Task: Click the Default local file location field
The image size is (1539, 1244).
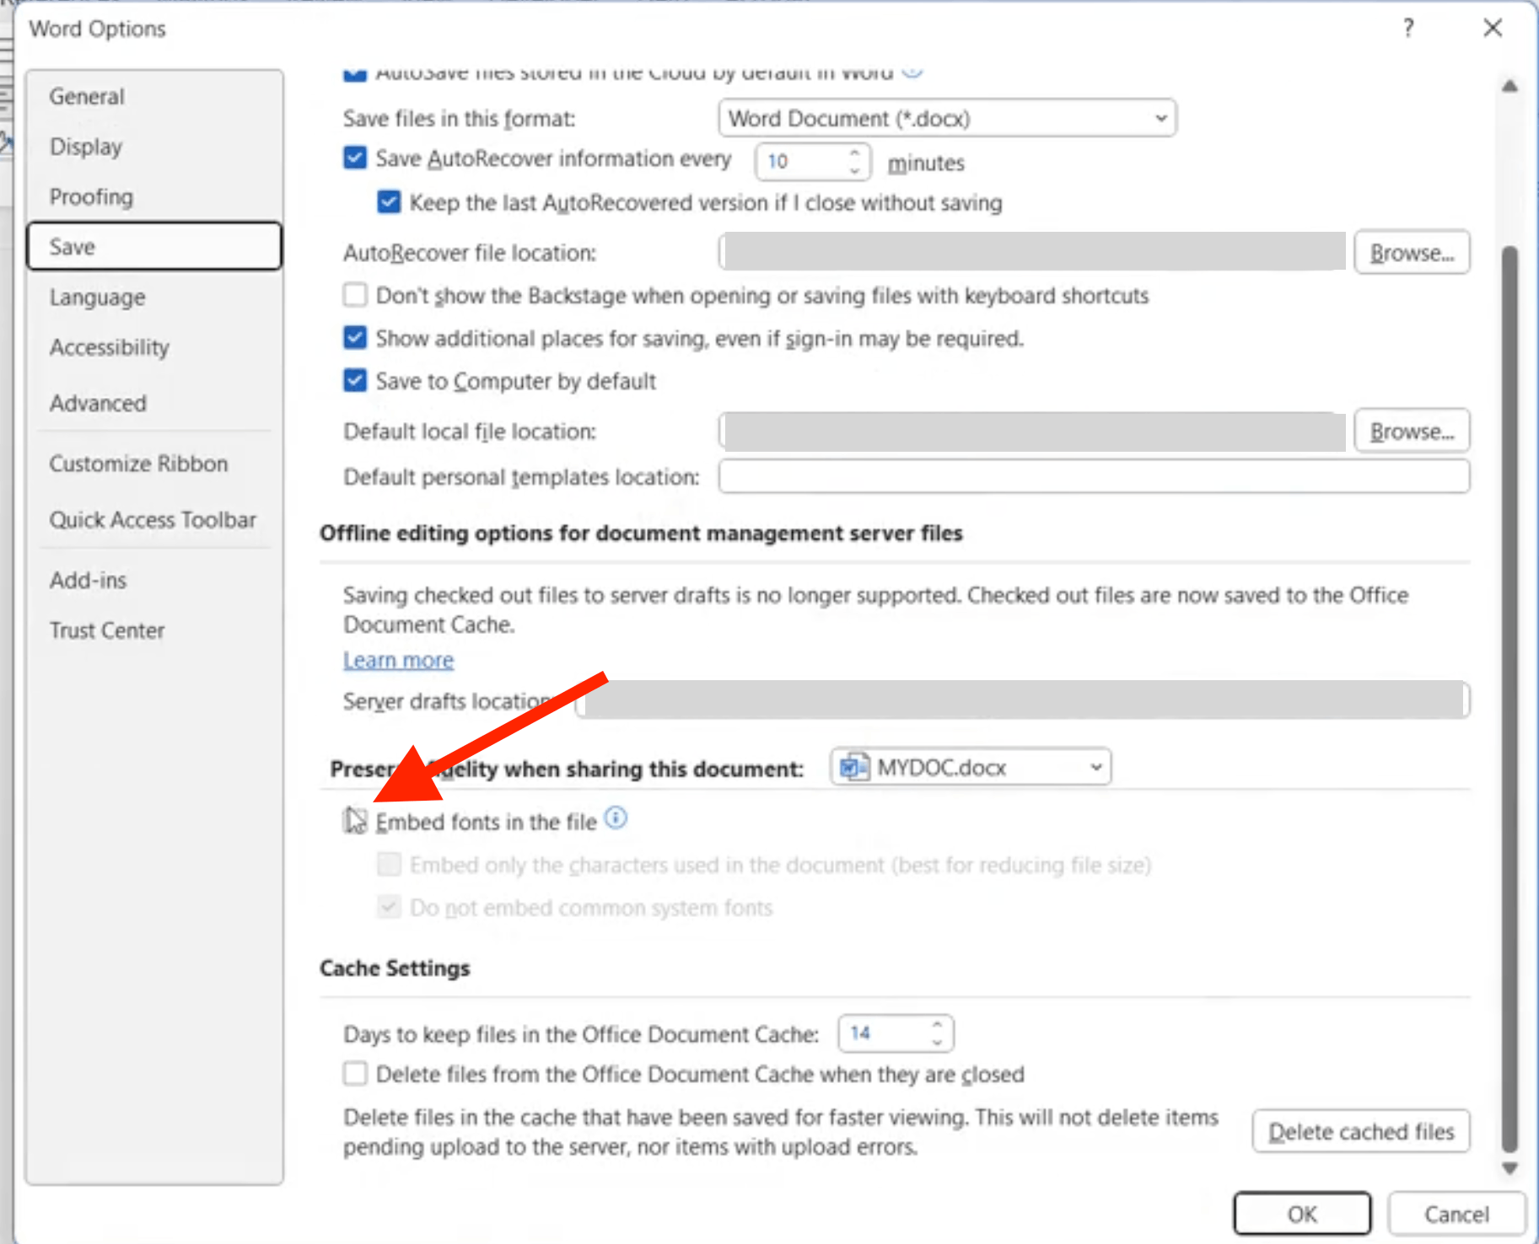Action: (1032, 432)
